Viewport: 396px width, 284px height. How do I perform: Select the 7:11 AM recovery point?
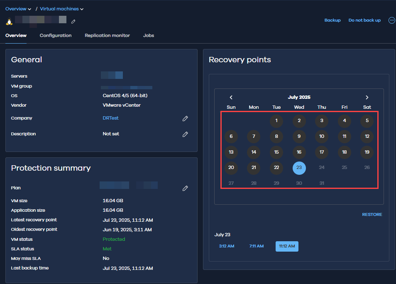(x=257, y=246)
